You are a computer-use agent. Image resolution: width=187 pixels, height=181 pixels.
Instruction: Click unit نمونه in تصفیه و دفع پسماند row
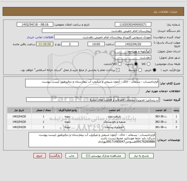[68, 122]
